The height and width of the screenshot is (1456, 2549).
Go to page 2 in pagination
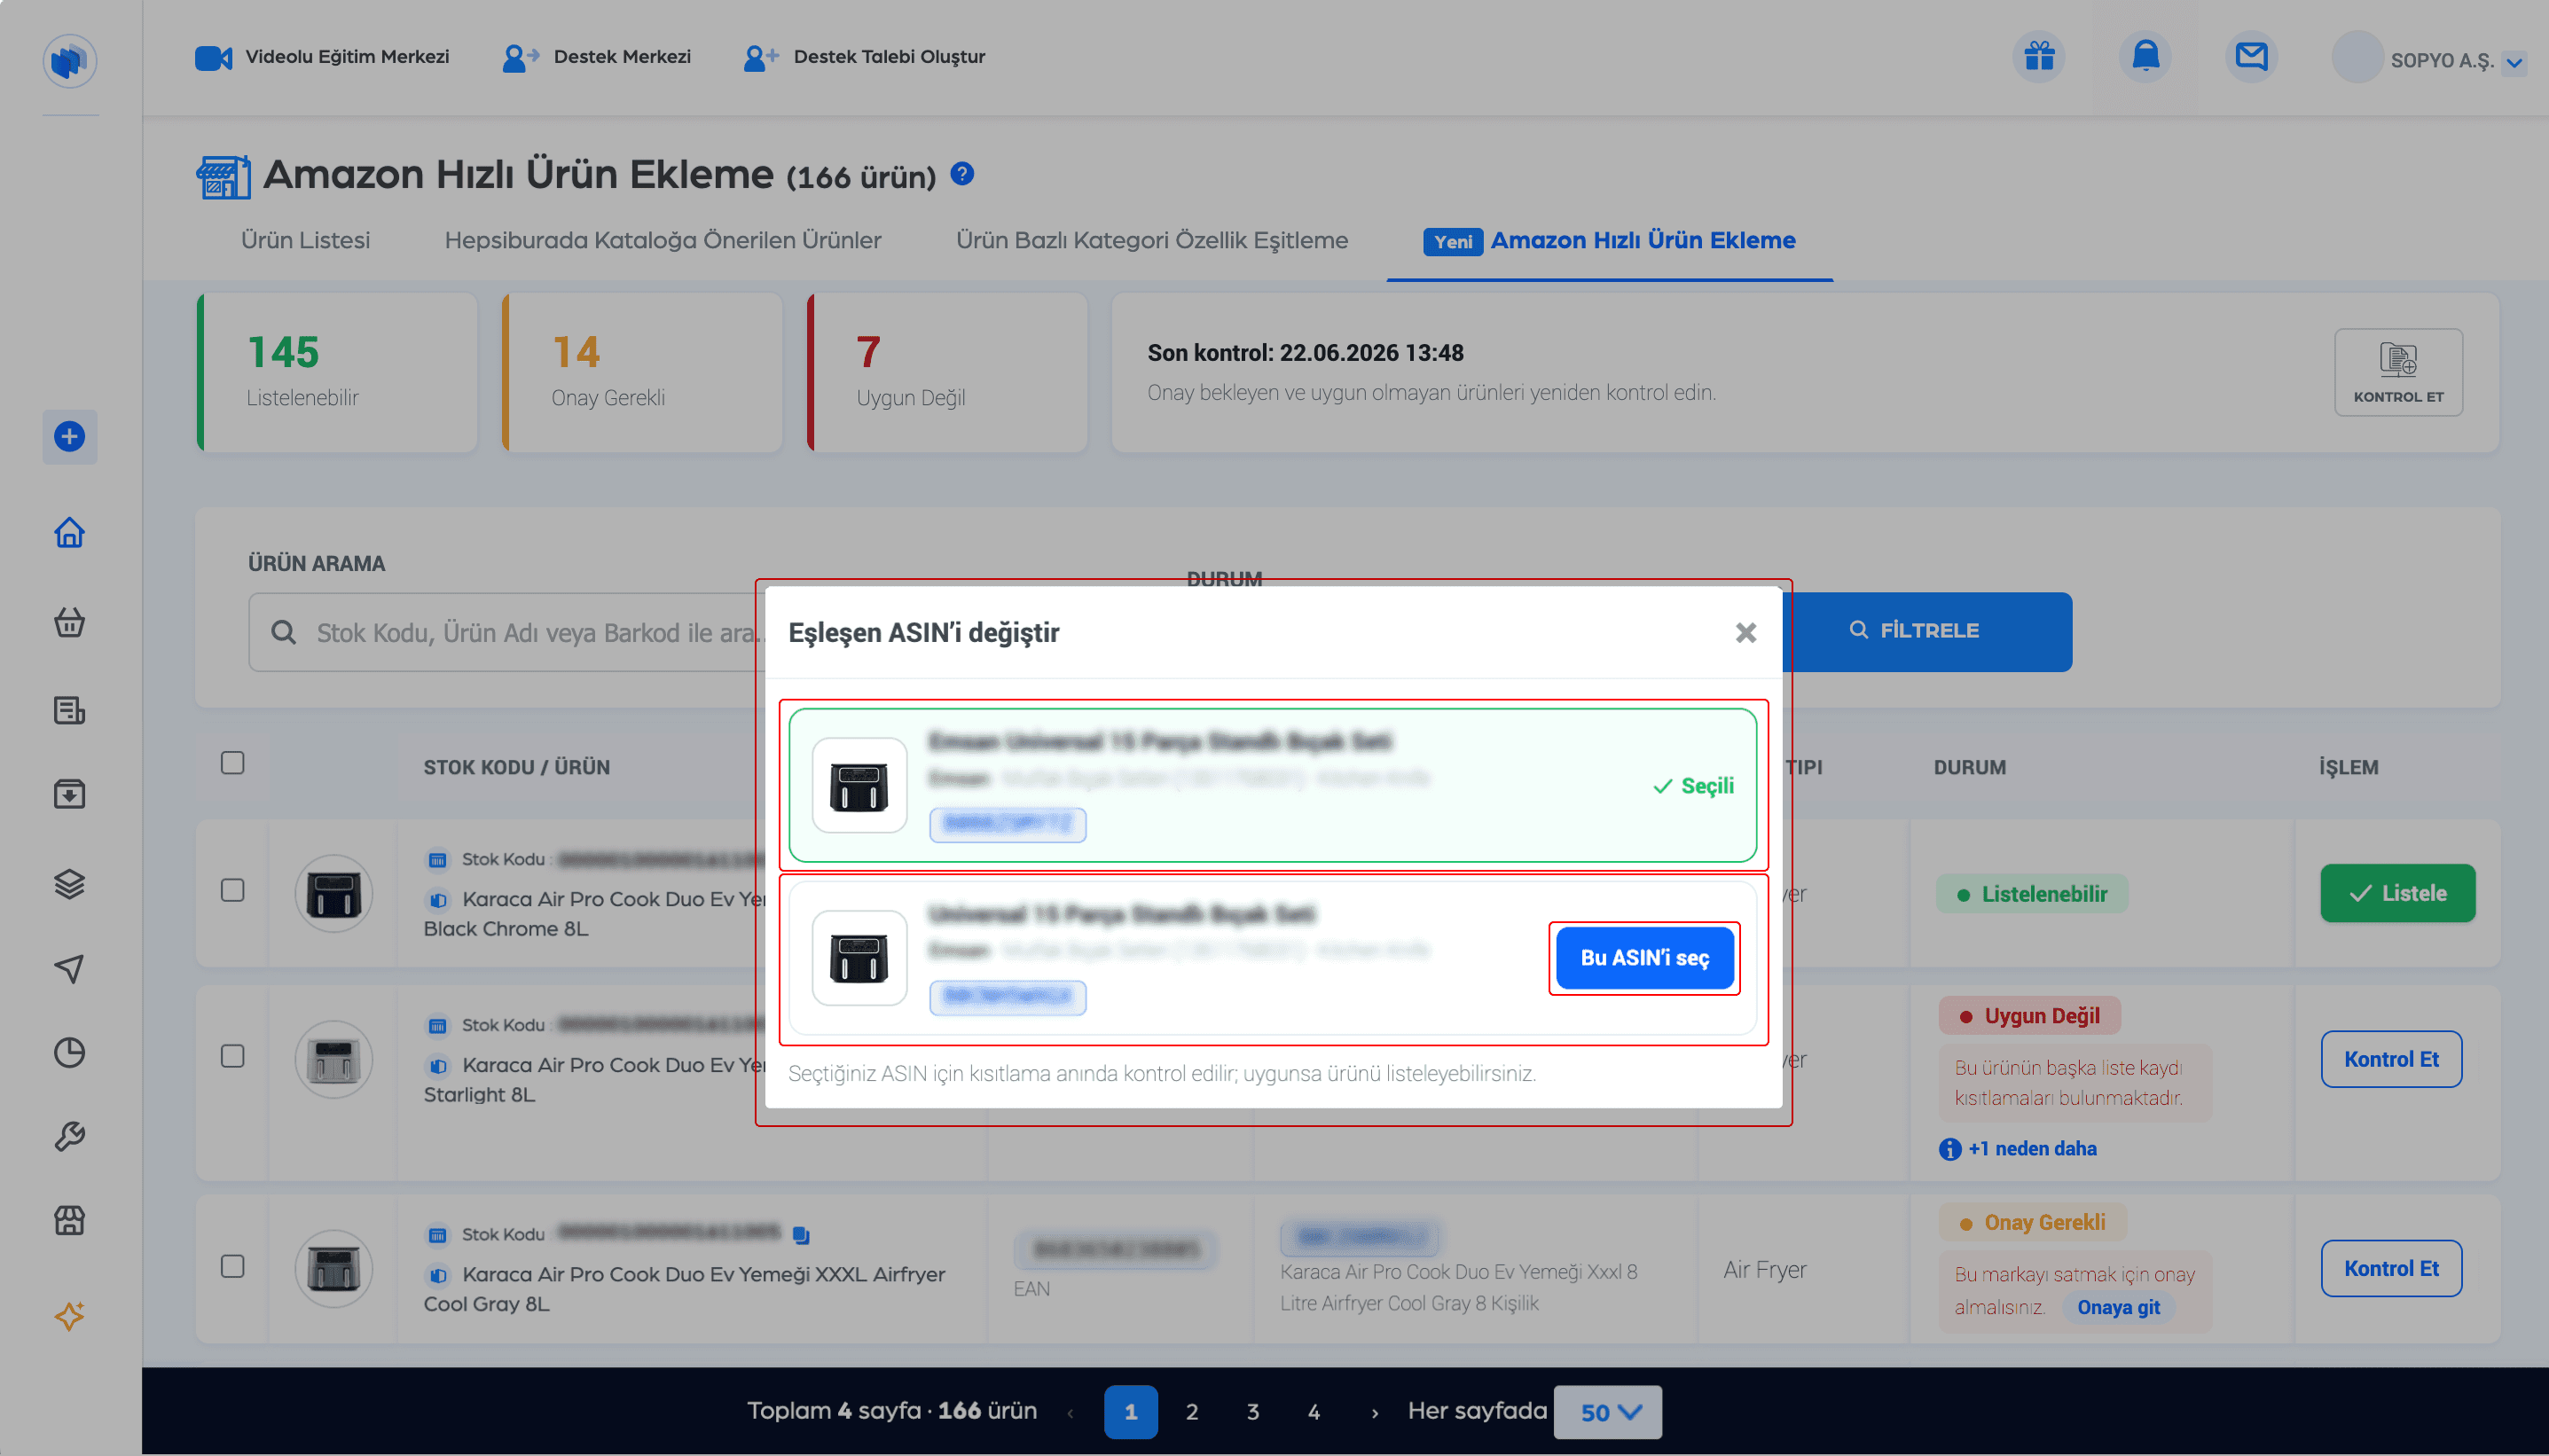1192,1412
